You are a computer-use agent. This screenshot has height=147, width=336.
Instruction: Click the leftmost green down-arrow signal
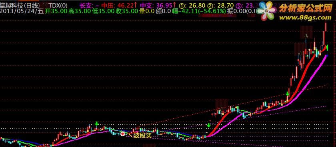pos(97,123)
